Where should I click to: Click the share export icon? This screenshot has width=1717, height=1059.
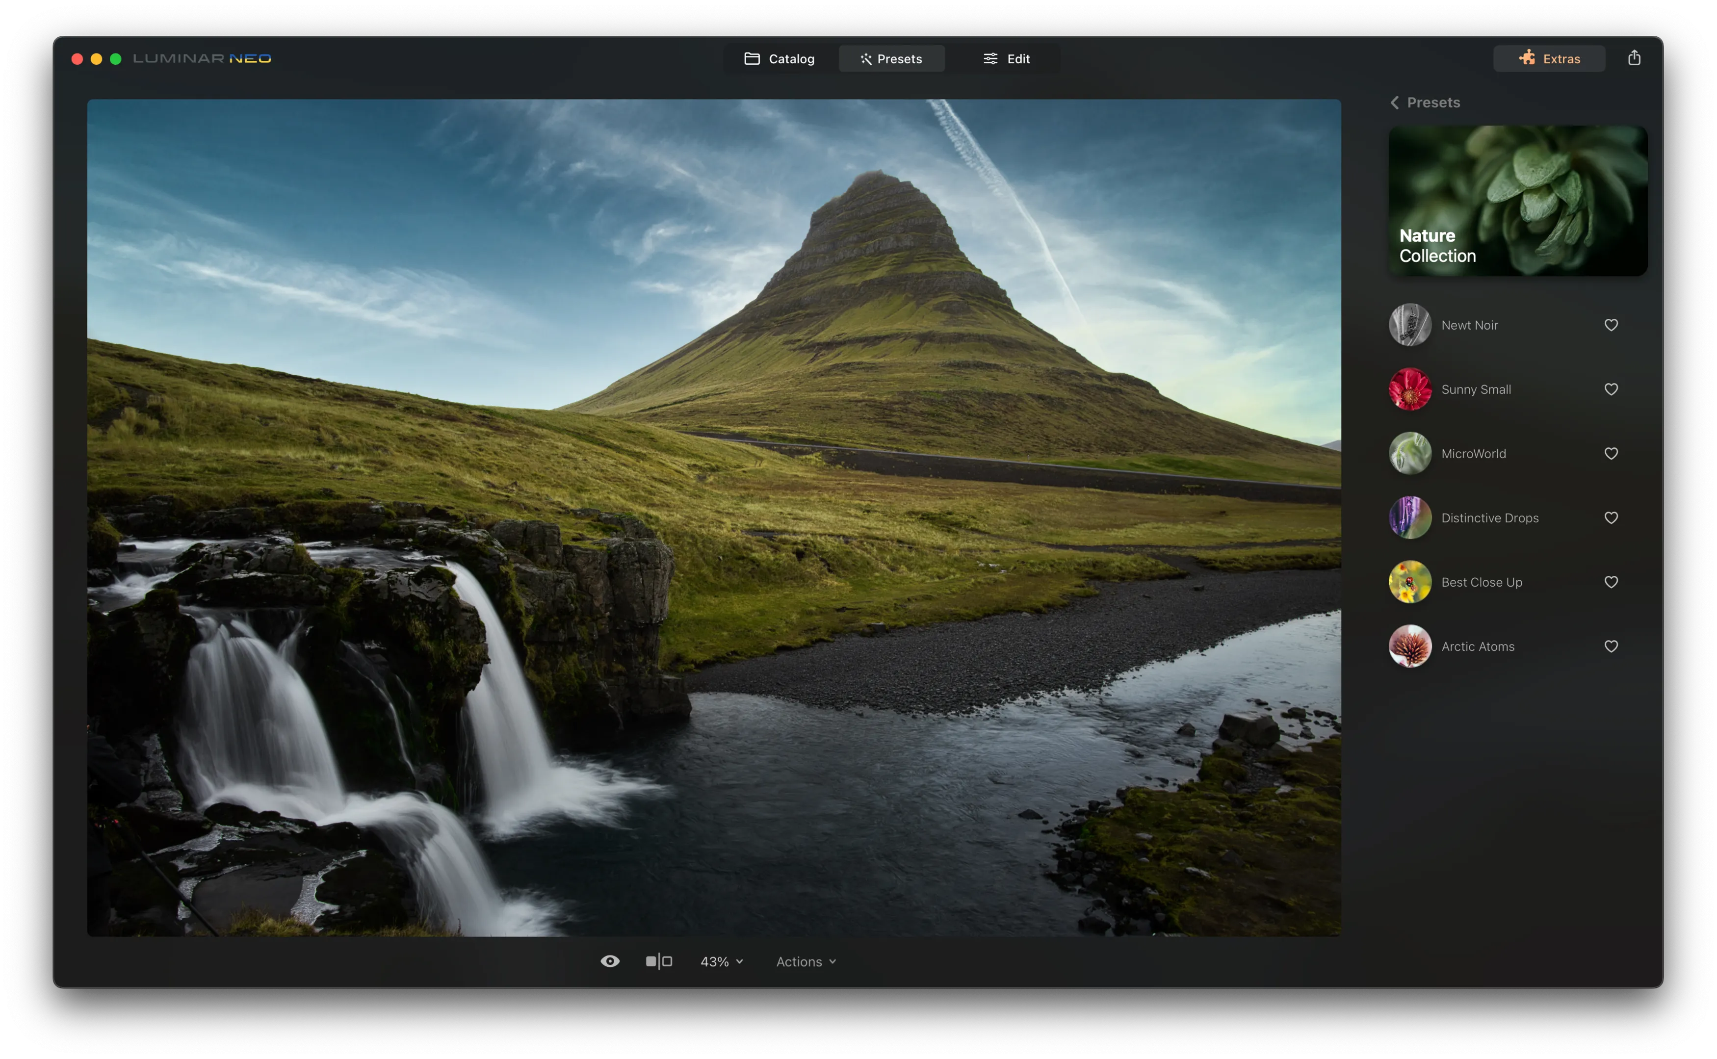click(x=1634, y=58)
